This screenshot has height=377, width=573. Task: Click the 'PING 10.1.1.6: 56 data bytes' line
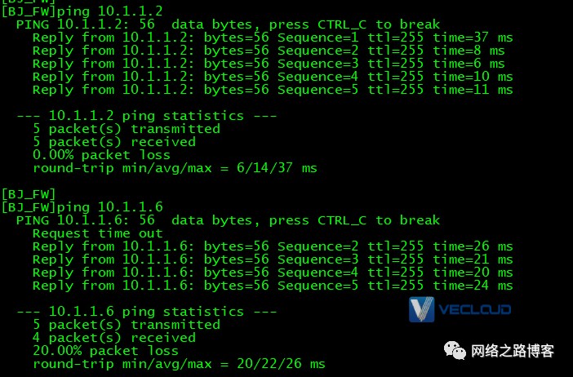pos(228,220)
